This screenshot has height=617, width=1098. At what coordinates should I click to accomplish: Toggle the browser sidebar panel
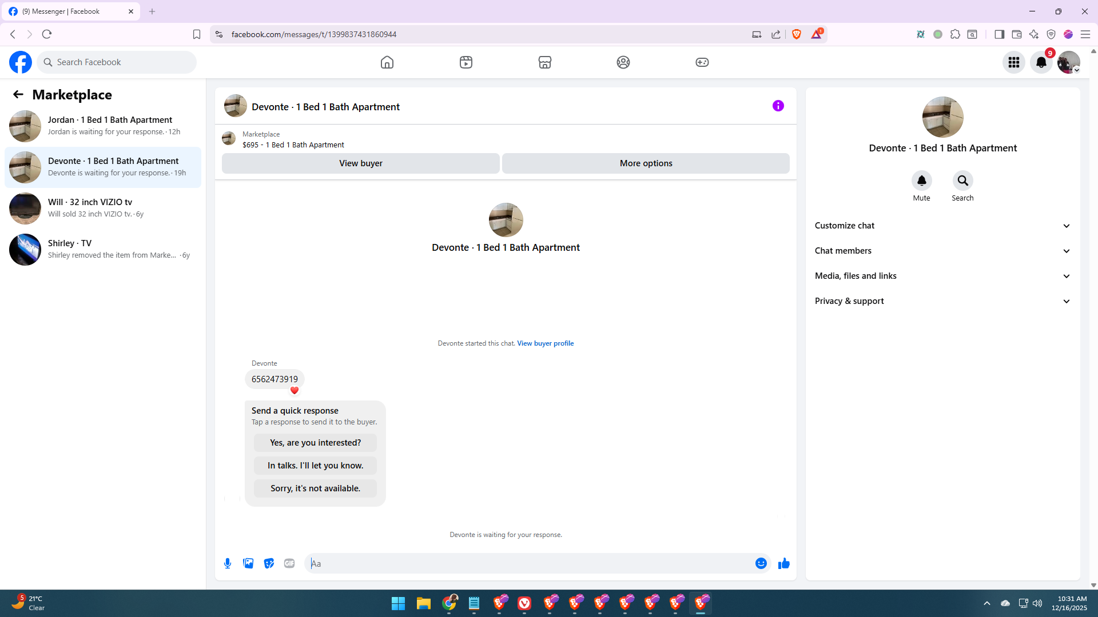coord(999,34)
